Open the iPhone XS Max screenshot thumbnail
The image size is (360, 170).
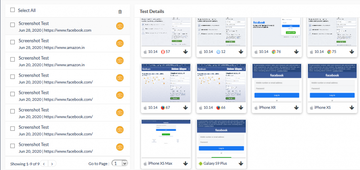[x=166, y=139]
